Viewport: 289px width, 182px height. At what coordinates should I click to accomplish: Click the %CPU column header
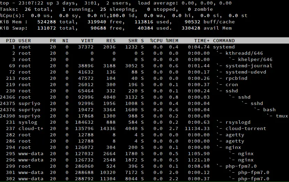156,40
